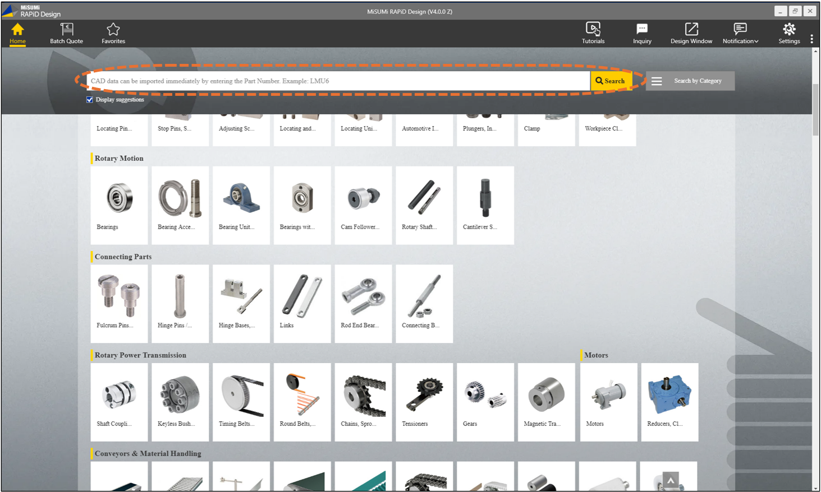
Task: Select the Bearings category thumbnail
Action: [119, 205]
